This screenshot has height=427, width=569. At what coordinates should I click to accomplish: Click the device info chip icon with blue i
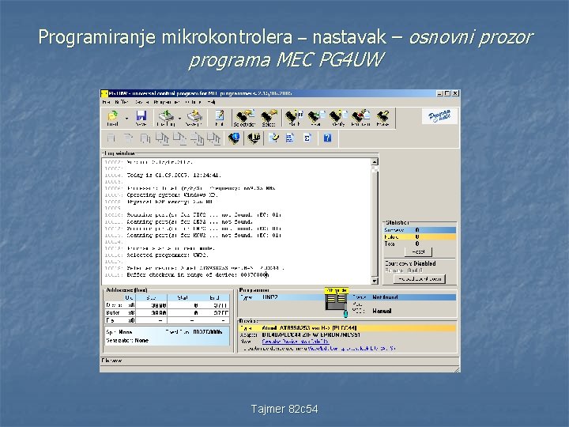[x=234, y=138]
